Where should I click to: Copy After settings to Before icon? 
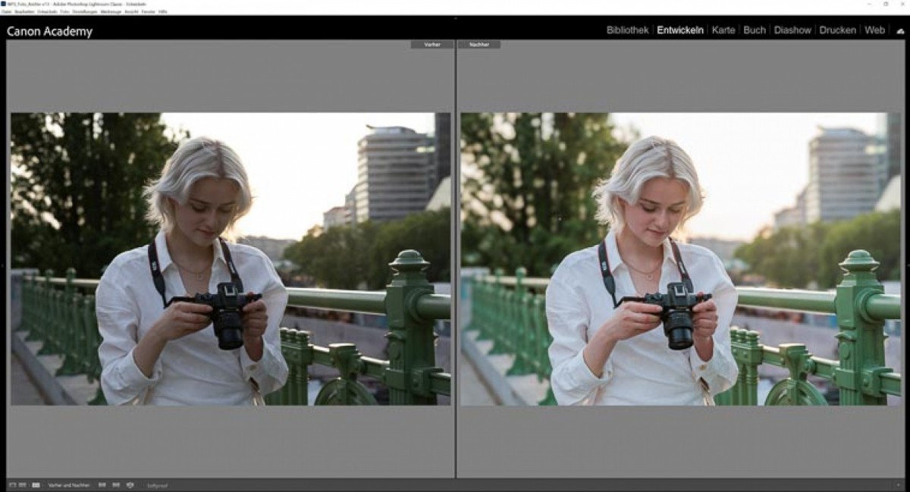point(116,484)
